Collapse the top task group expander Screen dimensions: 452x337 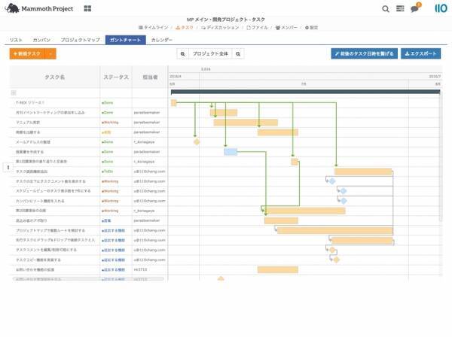13,93
